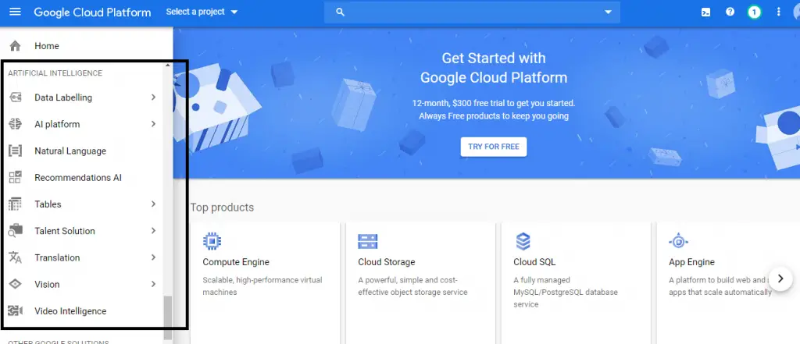The width and height of the screenshot is (800, 344).
Task: Expand AI platform submenu chevron
Action: point(153,124)
